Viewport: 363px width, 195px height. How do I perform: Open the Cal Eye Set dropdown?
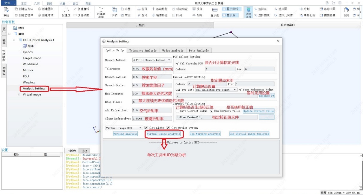click(216, 90)
